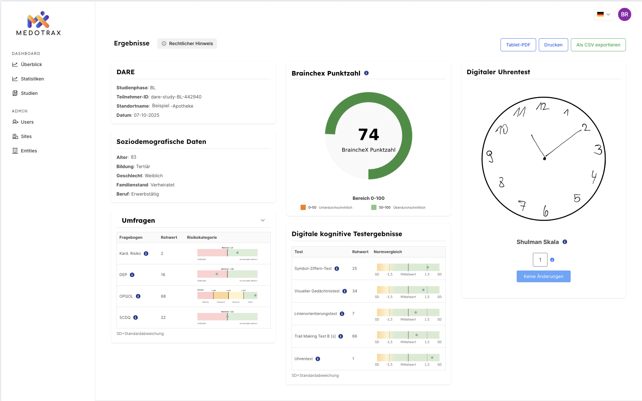Collapse the Umfragen panel
Screen dimensions: 642x401
[x=262, y=220]
